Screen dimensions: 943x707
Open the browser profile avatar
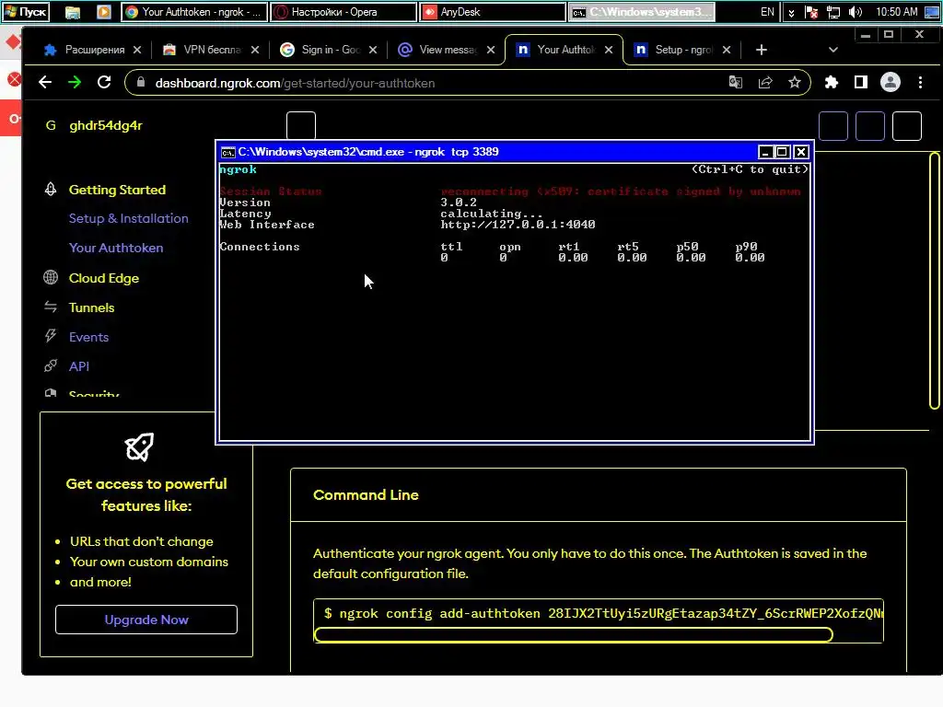891,82
